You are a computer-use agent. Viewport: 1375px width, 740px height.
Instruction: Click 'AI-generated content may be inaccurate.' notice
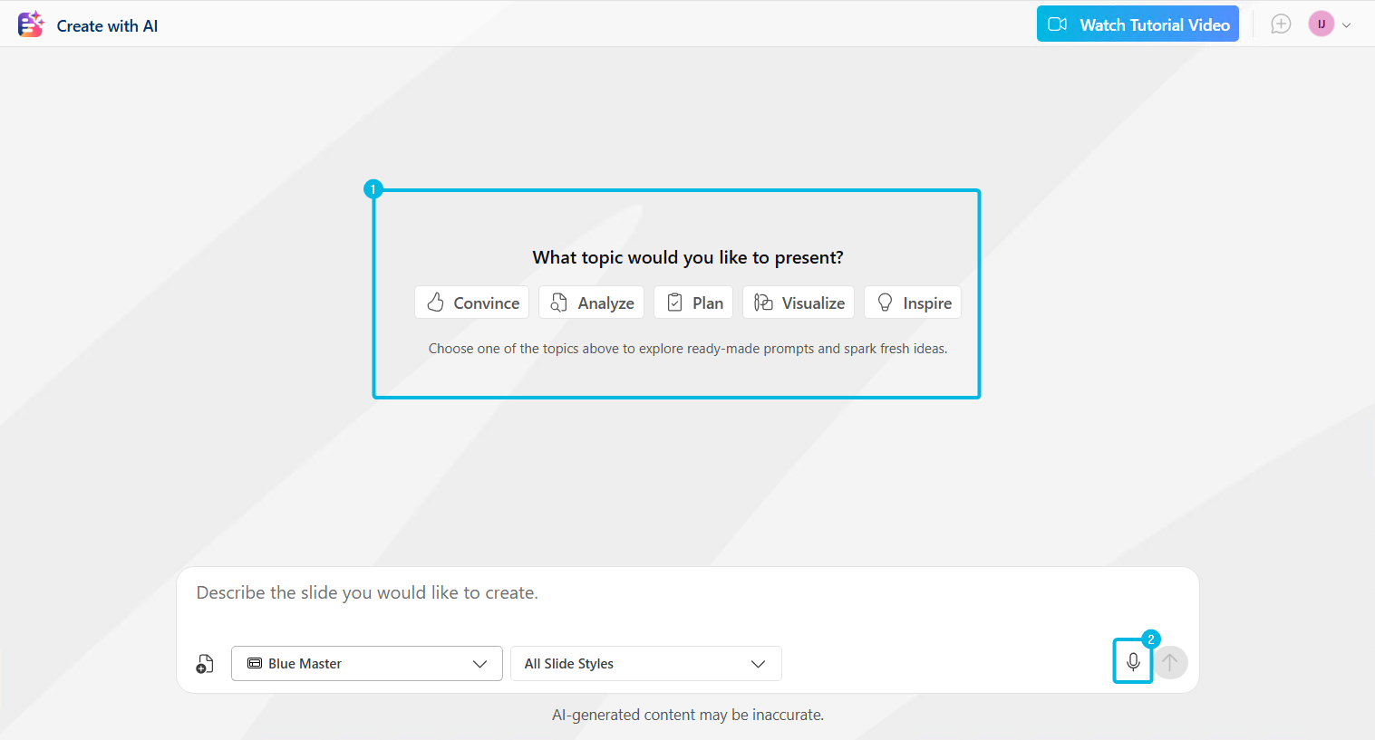pos(688,715)
